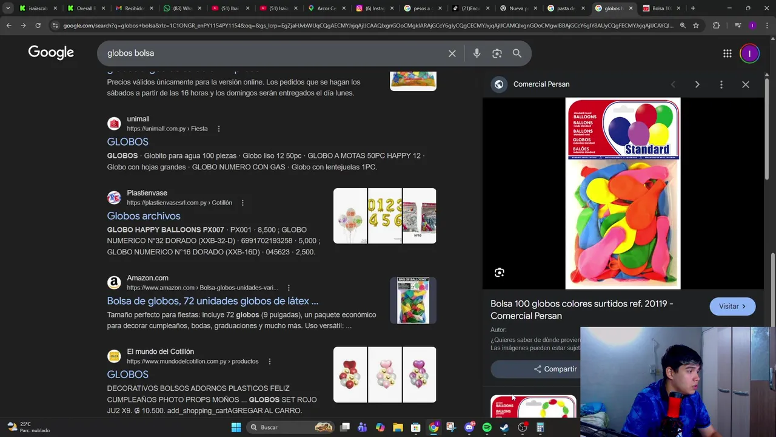Reload the page in Chrome
Screen dimensions: 776x437
[38, 25]
